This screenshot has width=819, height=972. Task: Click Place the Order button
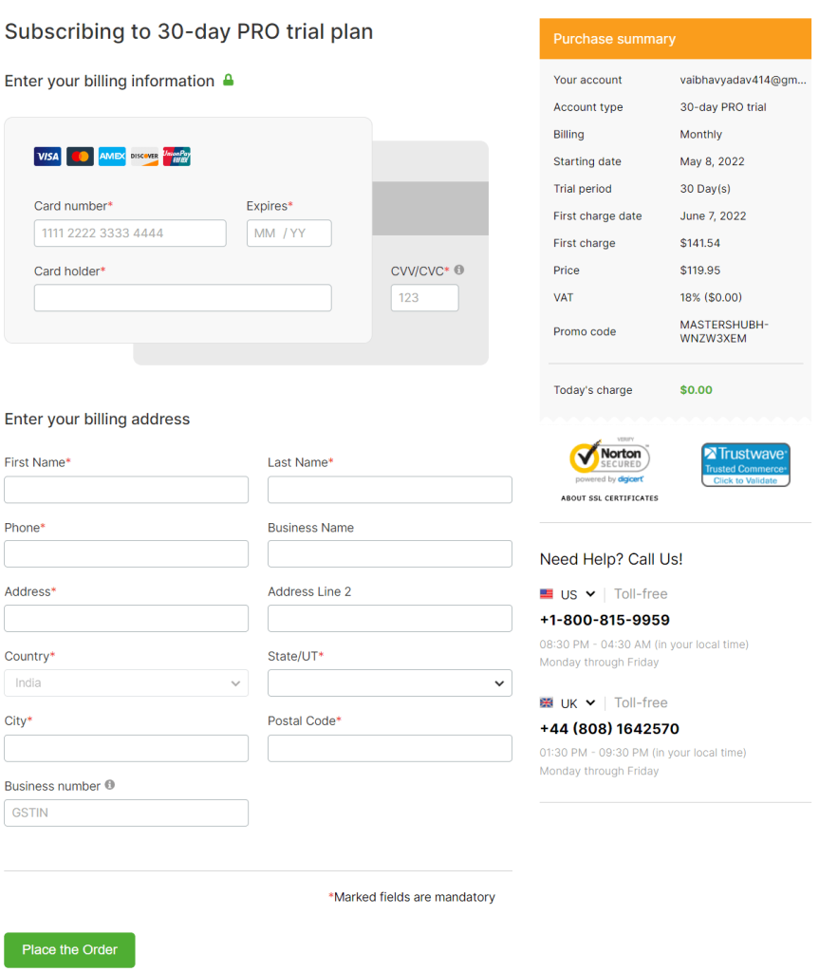69,949
